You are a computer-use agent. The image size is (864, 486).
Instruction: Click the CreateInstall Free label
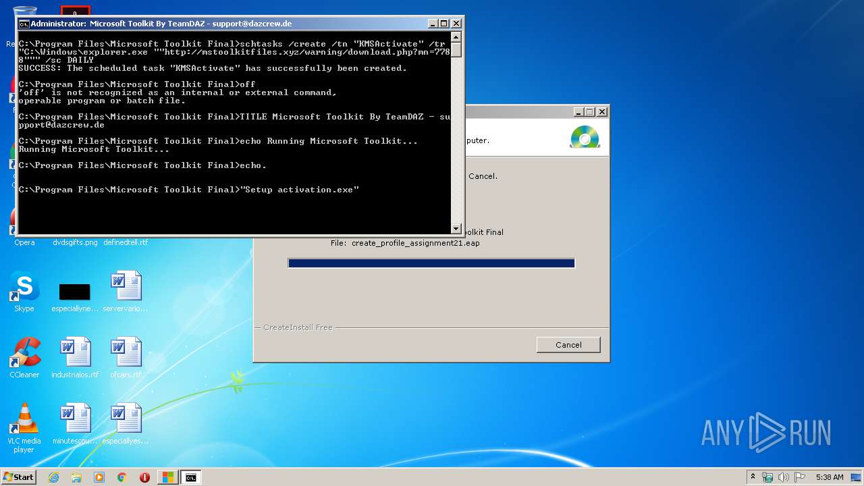(x=298, y=327)
